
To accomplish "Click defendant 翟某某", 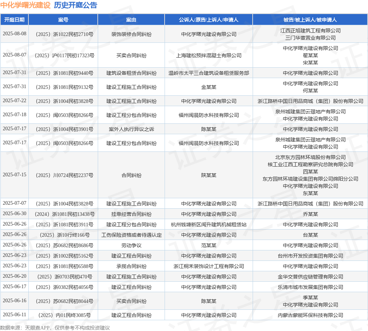I will coord(310,55).
